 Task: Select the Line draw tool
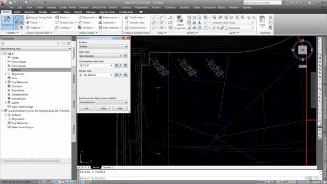point(154,17)
